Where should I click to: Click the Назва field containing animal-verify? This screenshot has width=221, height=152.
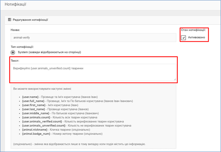(93, 38)
